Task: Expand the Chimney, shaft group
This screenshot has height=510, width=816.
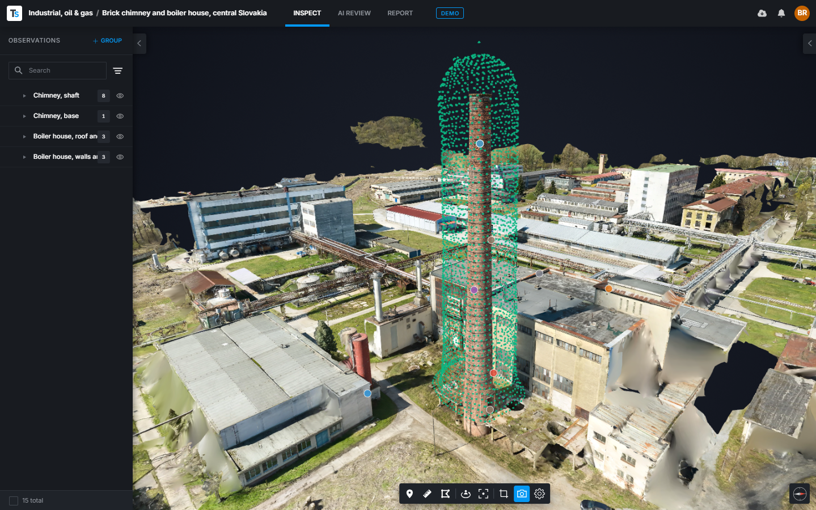Action: [24, 96]
